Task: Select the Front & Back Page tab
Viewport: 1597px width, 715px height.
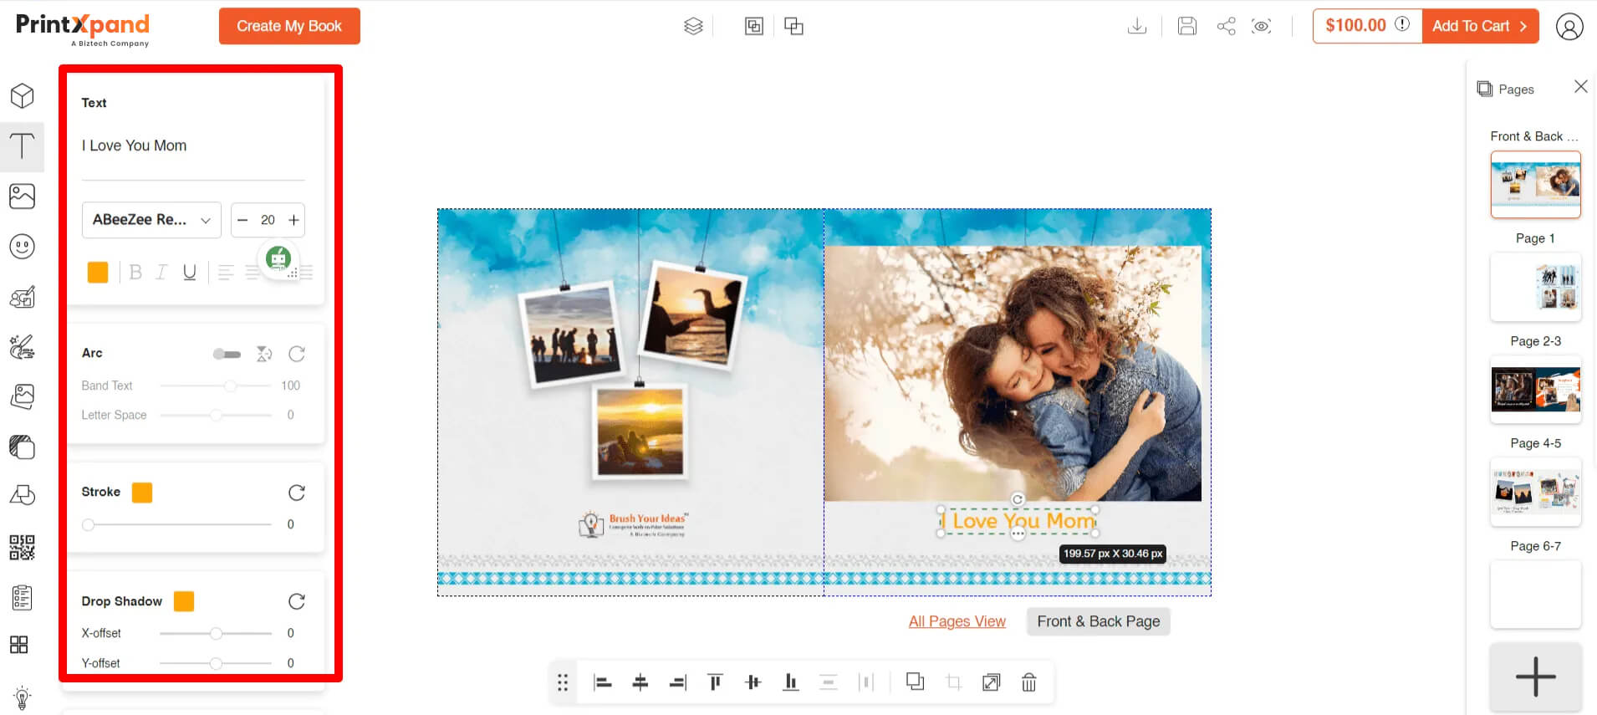Action: pyautogui.click(x=1098, y=621)
